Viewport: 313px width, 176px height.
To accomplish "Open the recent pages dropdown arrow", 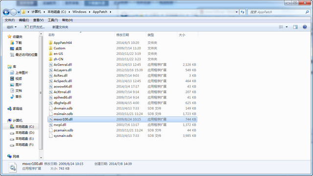I will pos(19,12).
